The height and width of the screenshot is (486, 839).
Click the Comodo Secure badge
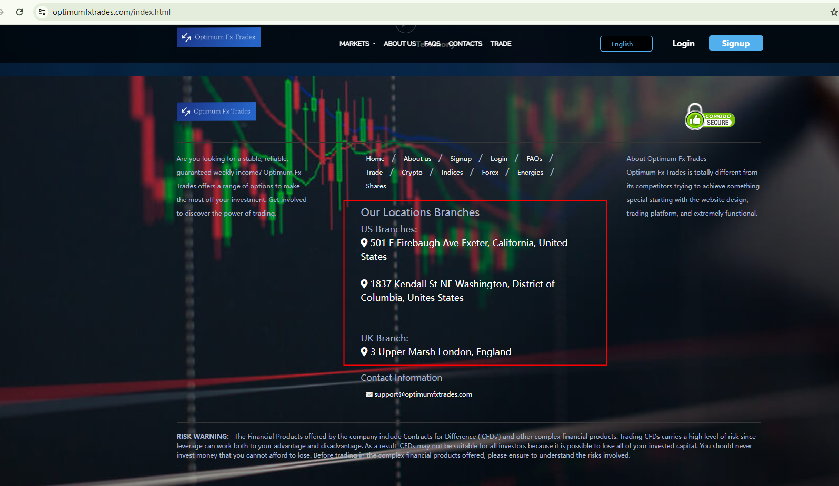pyautogui.click(x=710, y=117)
